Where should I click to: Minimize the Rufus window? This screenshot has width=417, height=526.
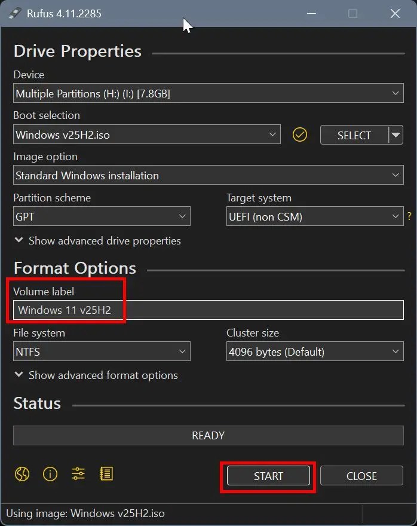tap(311, 13)
